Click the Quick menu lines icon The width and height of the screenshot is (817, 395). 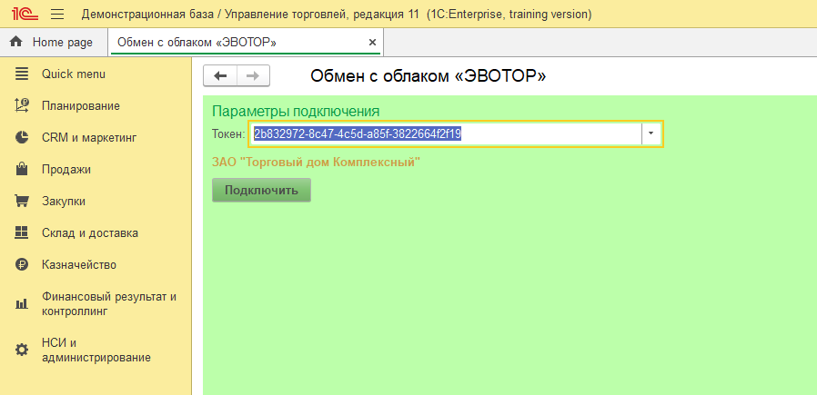(x=21, y=74)
